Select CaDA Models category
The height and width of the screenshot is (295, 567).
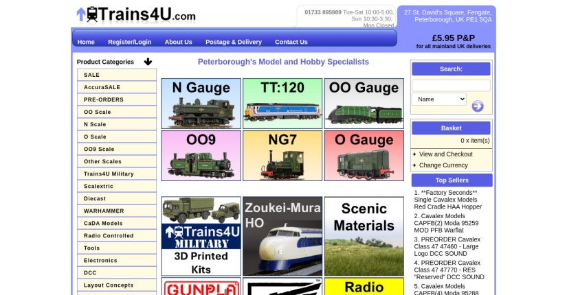click(x=117, y=223)
